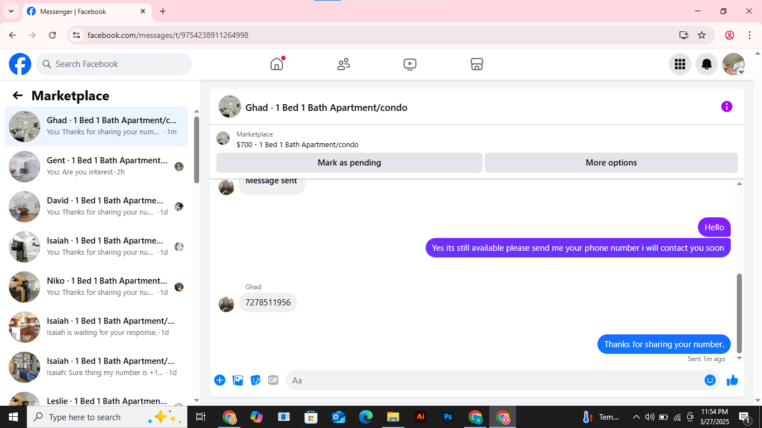Go back using the Marketplace arrow
Screen dimensions: 762x428
pos(18,95)
